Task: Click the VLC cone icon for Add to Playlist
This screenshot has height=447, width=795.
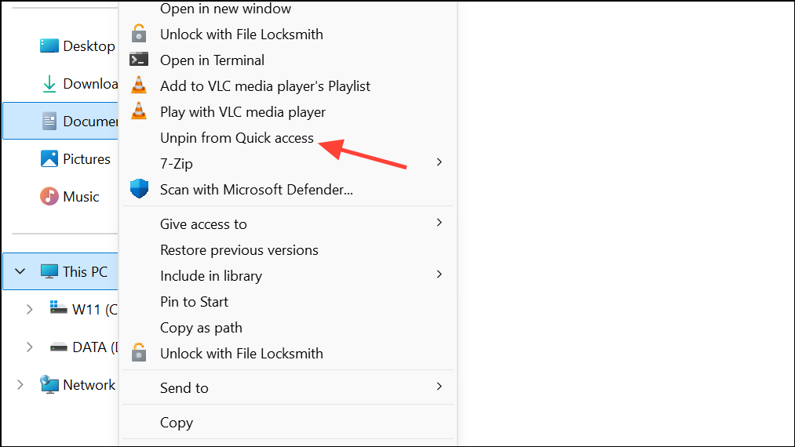Action: [139, 85]
